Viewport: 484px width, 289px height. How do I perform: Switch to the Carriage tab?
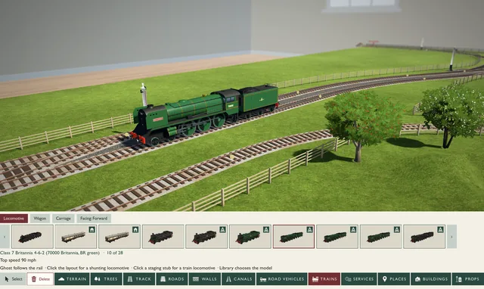point(63,219)
